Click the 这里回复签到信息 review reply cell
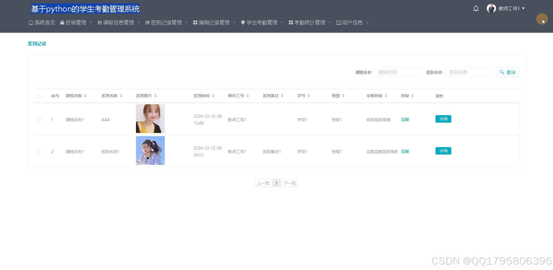This screenshot has height=270, width=553. [x=382, y=152]
